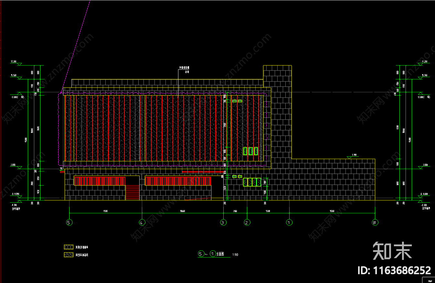Click the left 3.800 elevation label
This screenshot has width=435, height=283.
coord(13,165)
